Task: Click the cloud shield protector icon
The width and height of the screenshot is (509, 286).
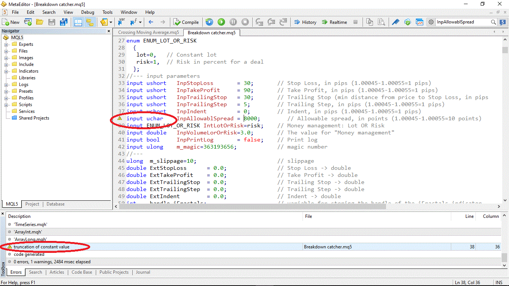Action: (408, 22)
